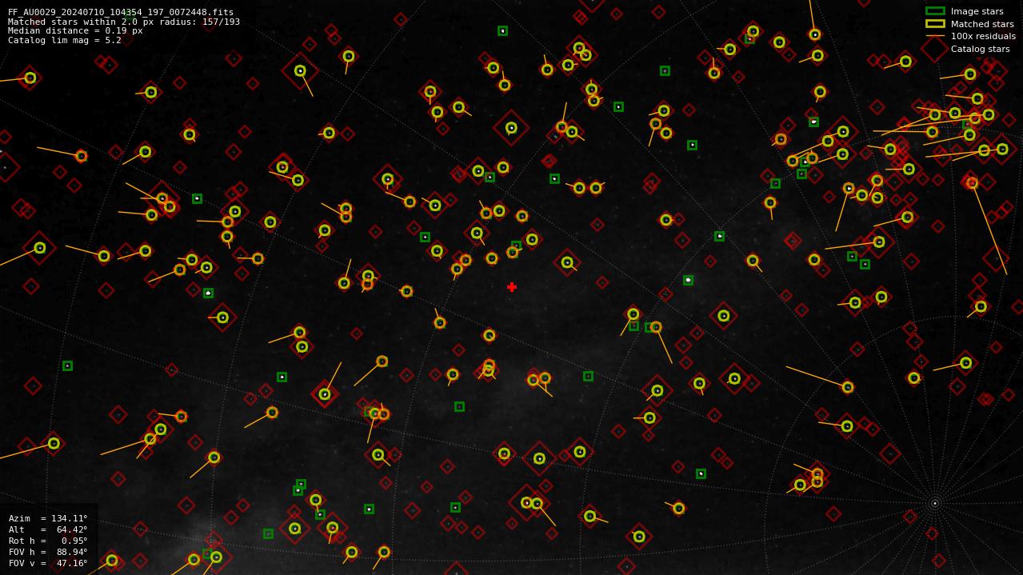Click the red diamond Catalog stars legend marker
This screenshot has height=575, width=1023.
pyautogui.click(x=935, y=49)
